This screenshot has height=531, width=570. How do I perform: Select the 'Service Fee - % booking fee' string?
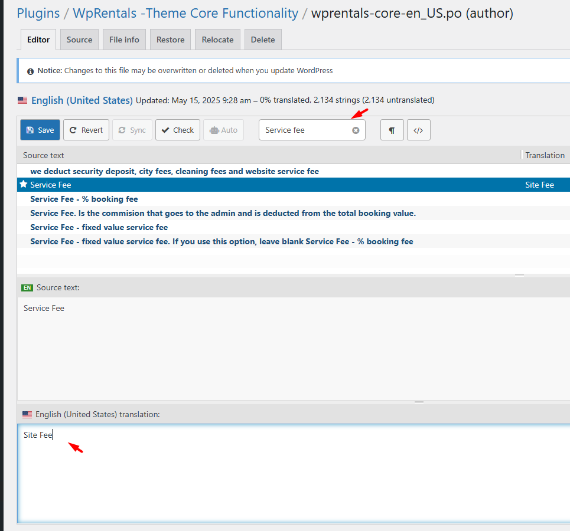(84, 199)
